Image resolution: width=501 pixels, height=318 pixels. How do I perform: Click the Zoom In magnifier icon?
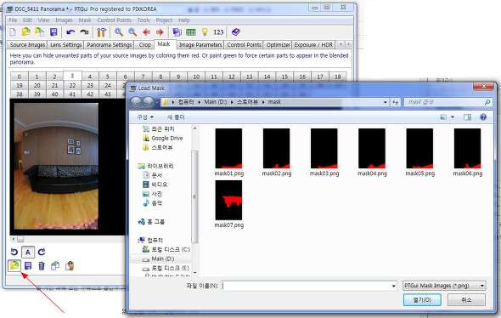click(119, 32)
